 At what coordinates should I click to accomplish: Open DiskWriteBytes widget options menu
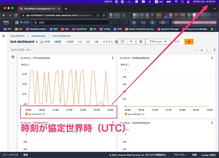click(x=212, y=123)
